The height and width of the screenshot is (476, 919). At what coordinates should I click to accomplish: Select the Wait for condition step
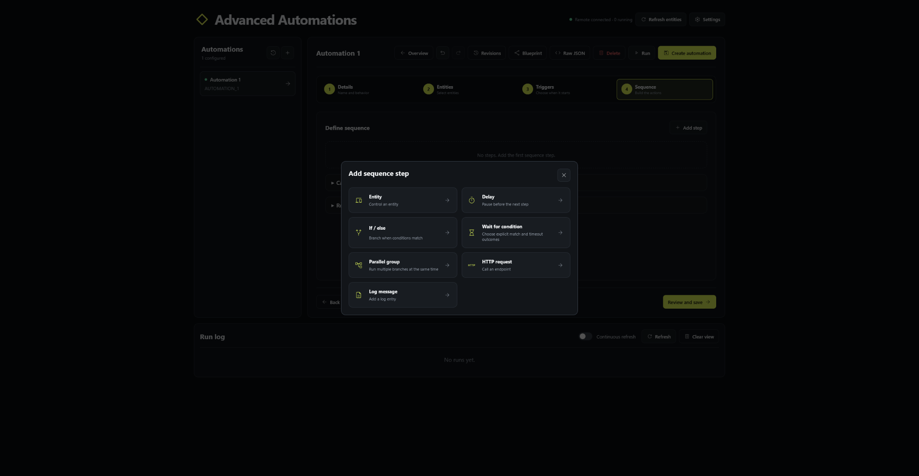(516, 232)
